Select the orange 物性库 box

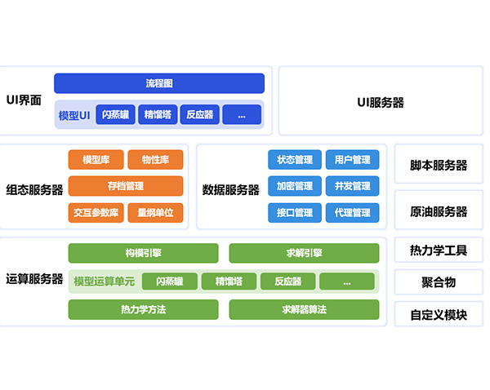pos(155,160)
